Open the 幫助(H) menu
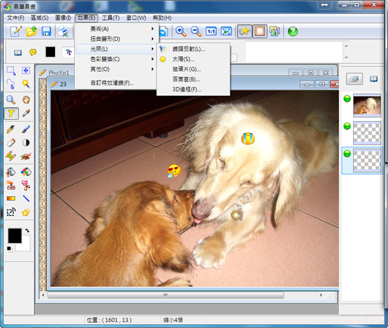Screen dimensions: 388x328 click(162, 18)
